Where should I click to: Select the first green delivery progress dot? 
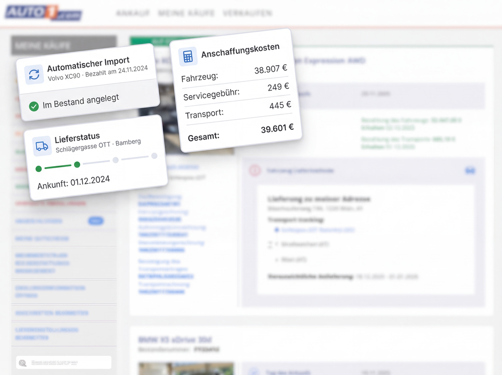click(x=39, y=169)
